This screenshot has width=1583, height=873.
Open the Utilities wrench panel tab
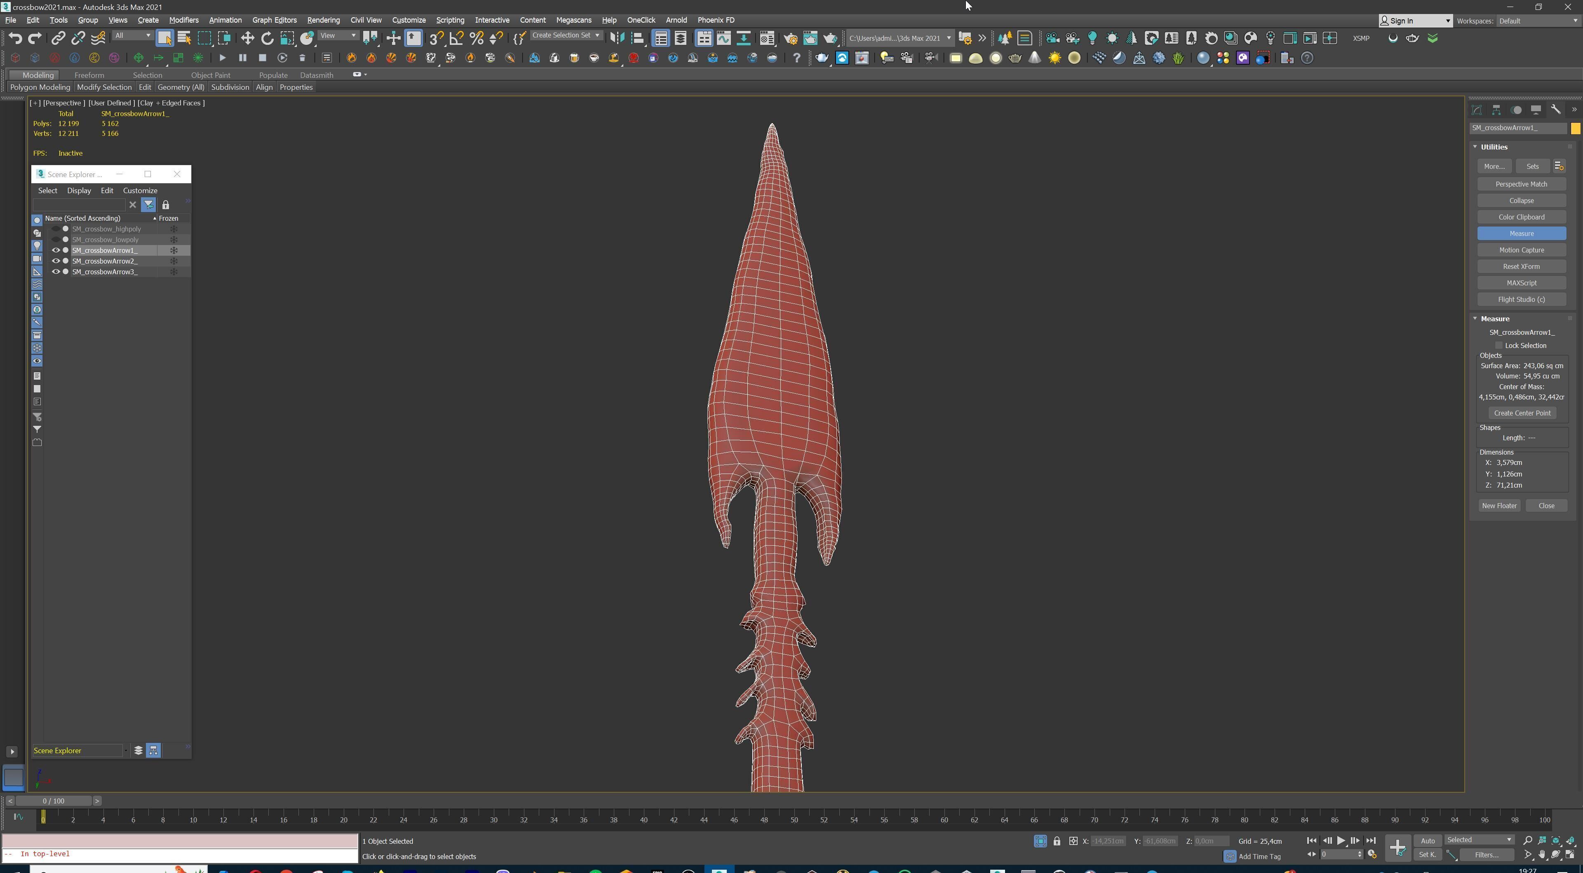pos(1555,110)
